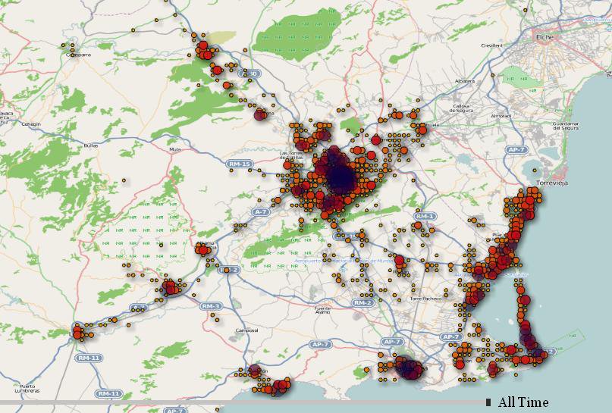
Task: Click the Mula town label
Action: [x=175, y=150]
